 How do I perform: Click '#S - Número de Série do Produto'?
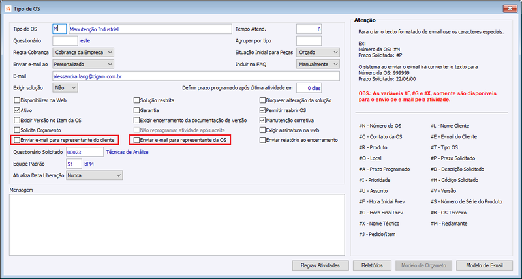pos(467,201)
